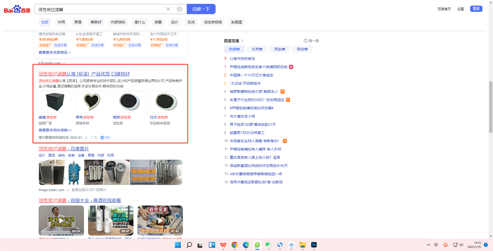Click the search input field
This screenshot has width=493, height=251.
[x=100, y=9]
